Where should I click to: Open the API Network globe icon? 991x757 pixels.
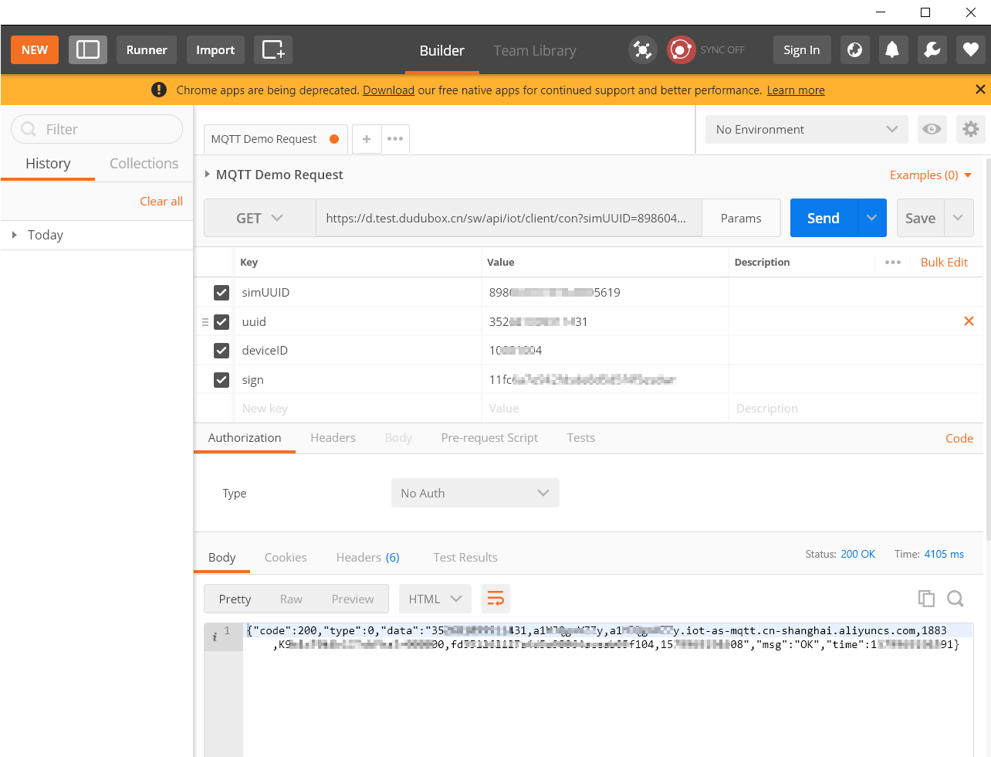[x=854, y=49]
